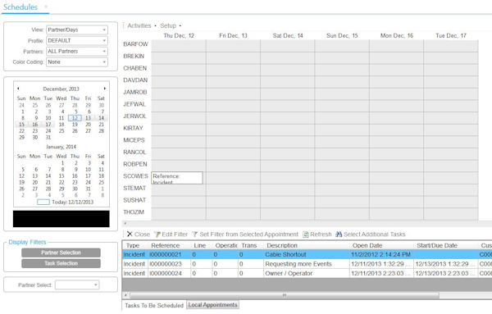Click the Partner Selection button
The width and height of the screenshot is (492, 314).
pyautogui.click(x=61, y=253)
